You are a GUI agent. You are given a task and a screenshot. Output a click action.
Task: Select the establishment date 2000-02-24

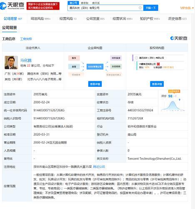click(x=41, y=102)
